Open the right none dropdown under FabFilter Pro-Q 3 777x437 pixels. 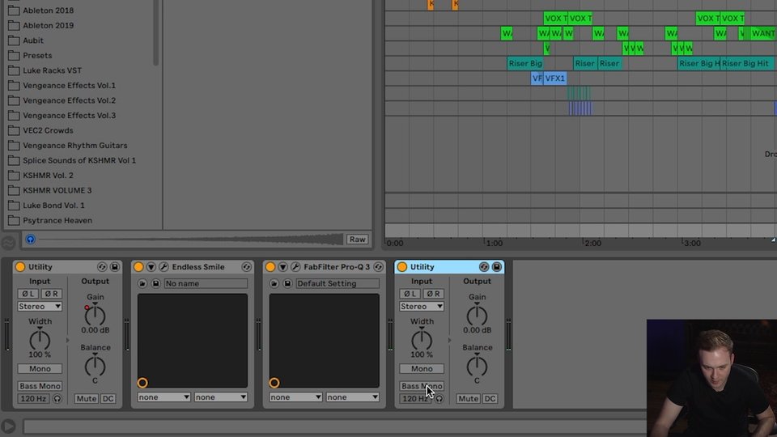click(352, 397)
